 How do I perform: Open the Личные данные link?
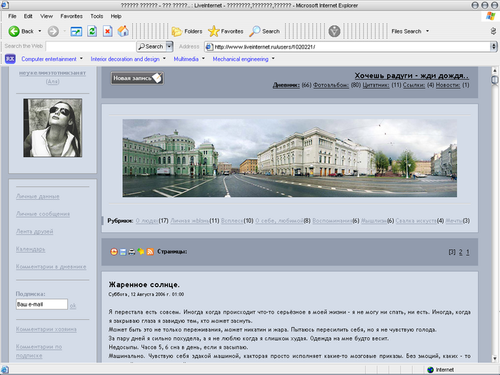pos(38,196)
